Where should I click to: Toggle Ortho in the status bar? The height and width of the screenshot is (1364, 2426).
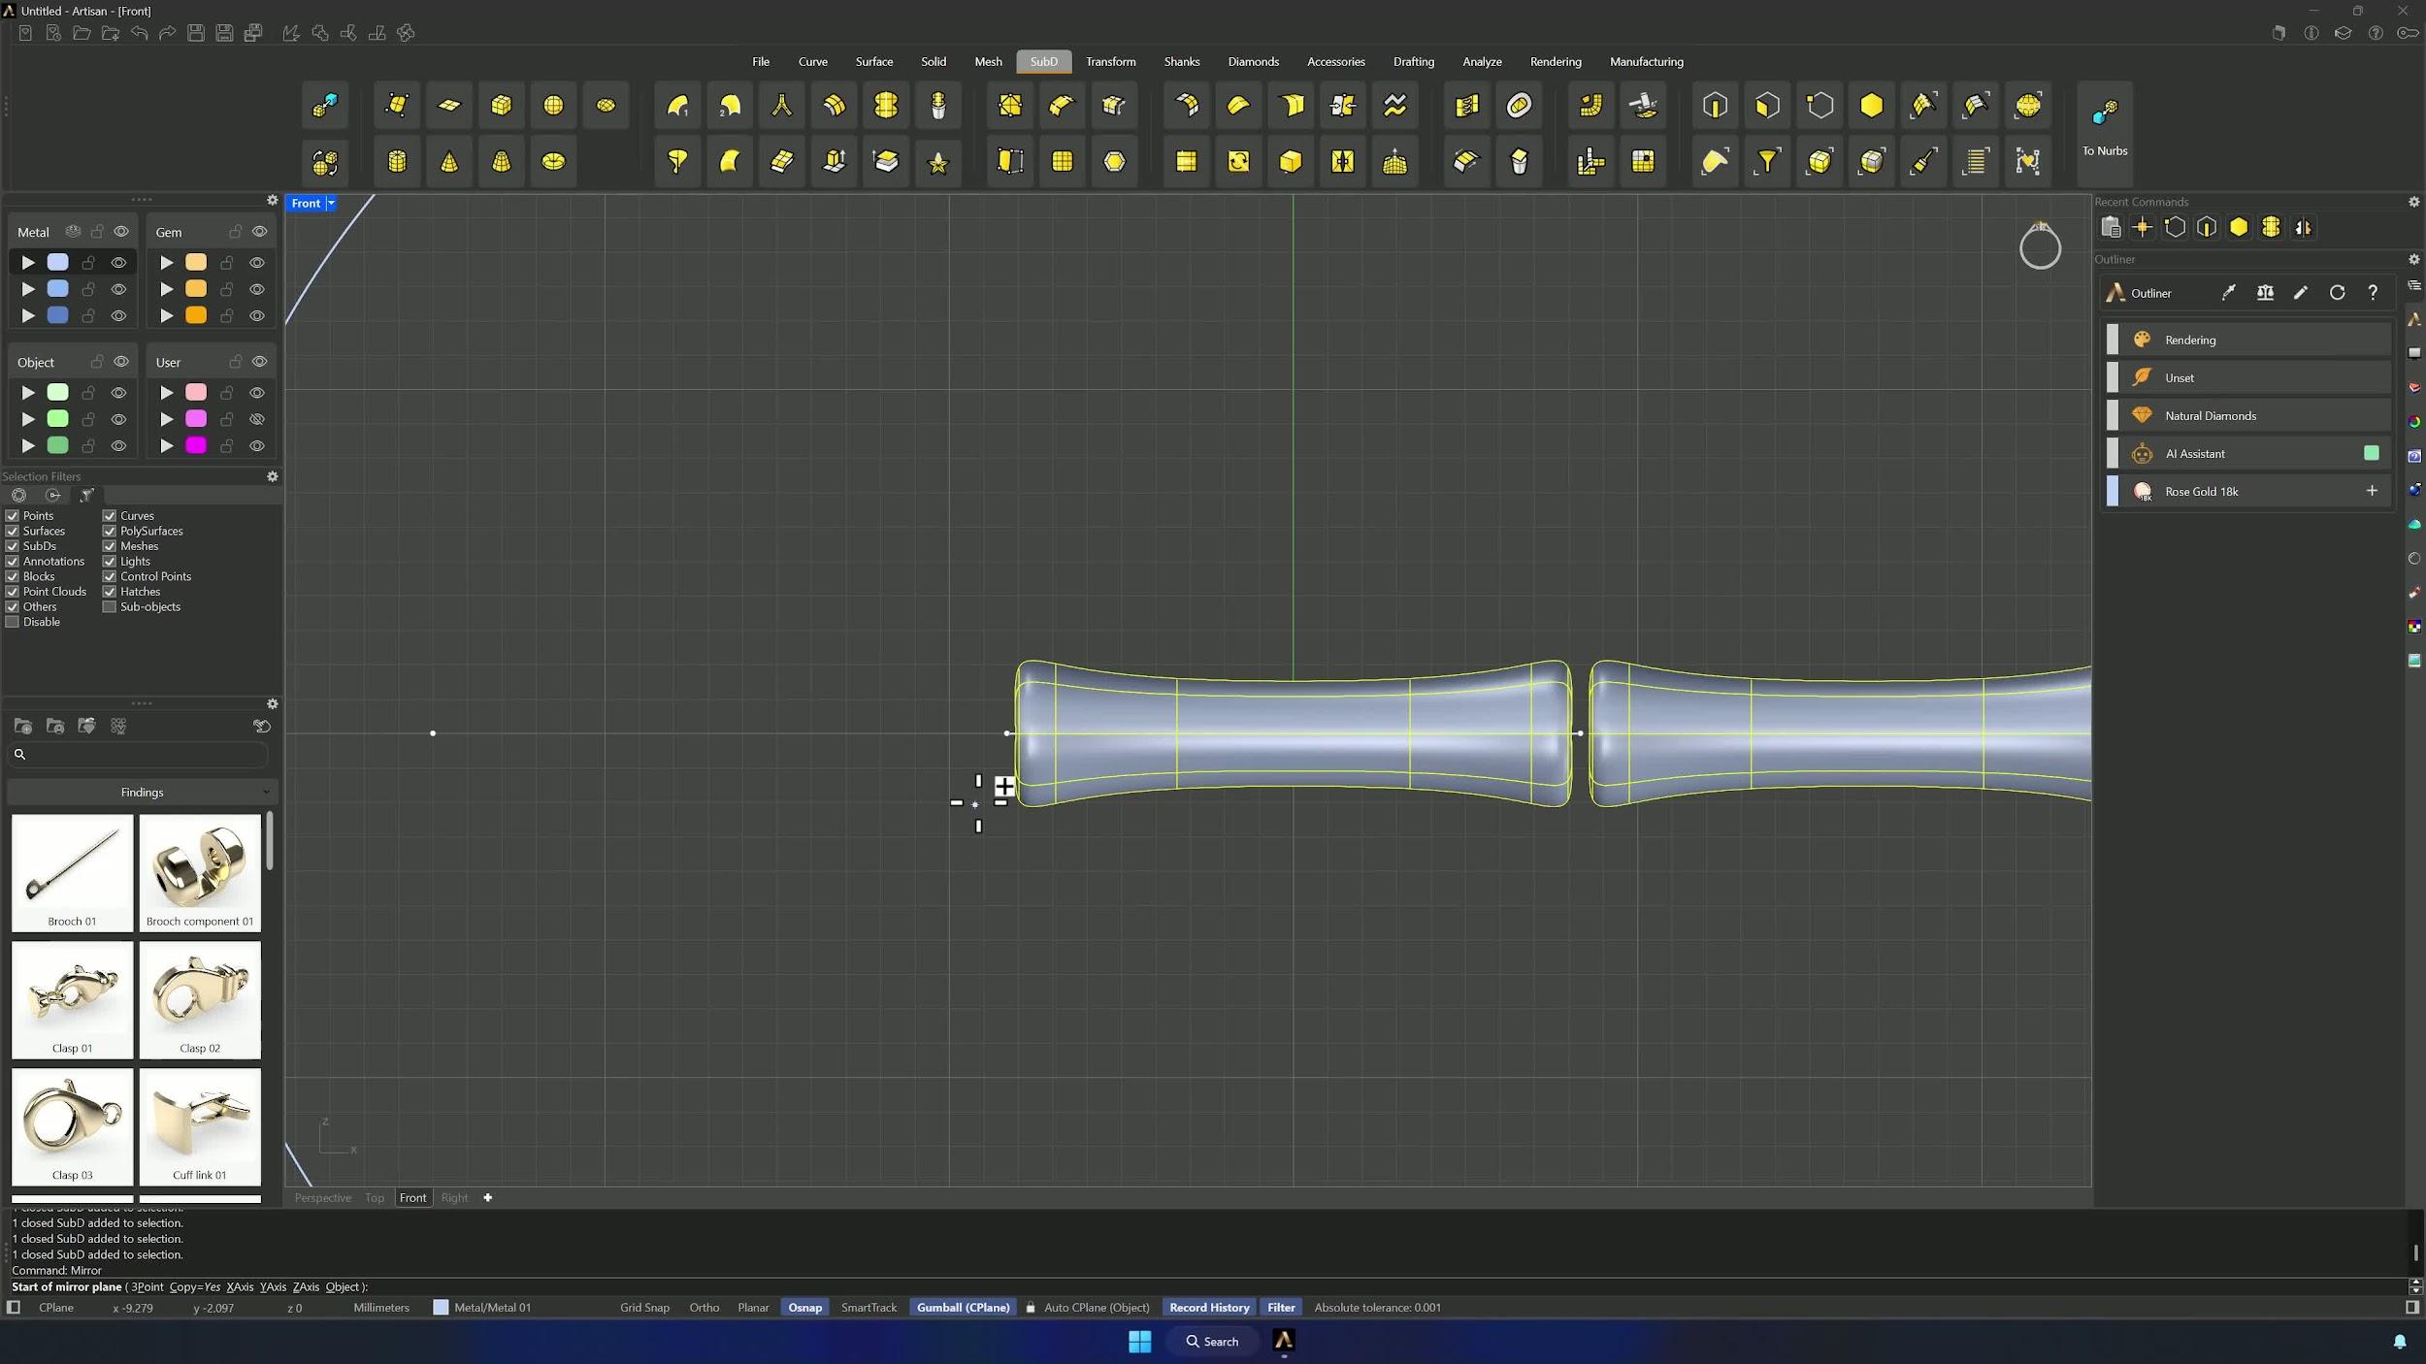[x=705, y=1308]
